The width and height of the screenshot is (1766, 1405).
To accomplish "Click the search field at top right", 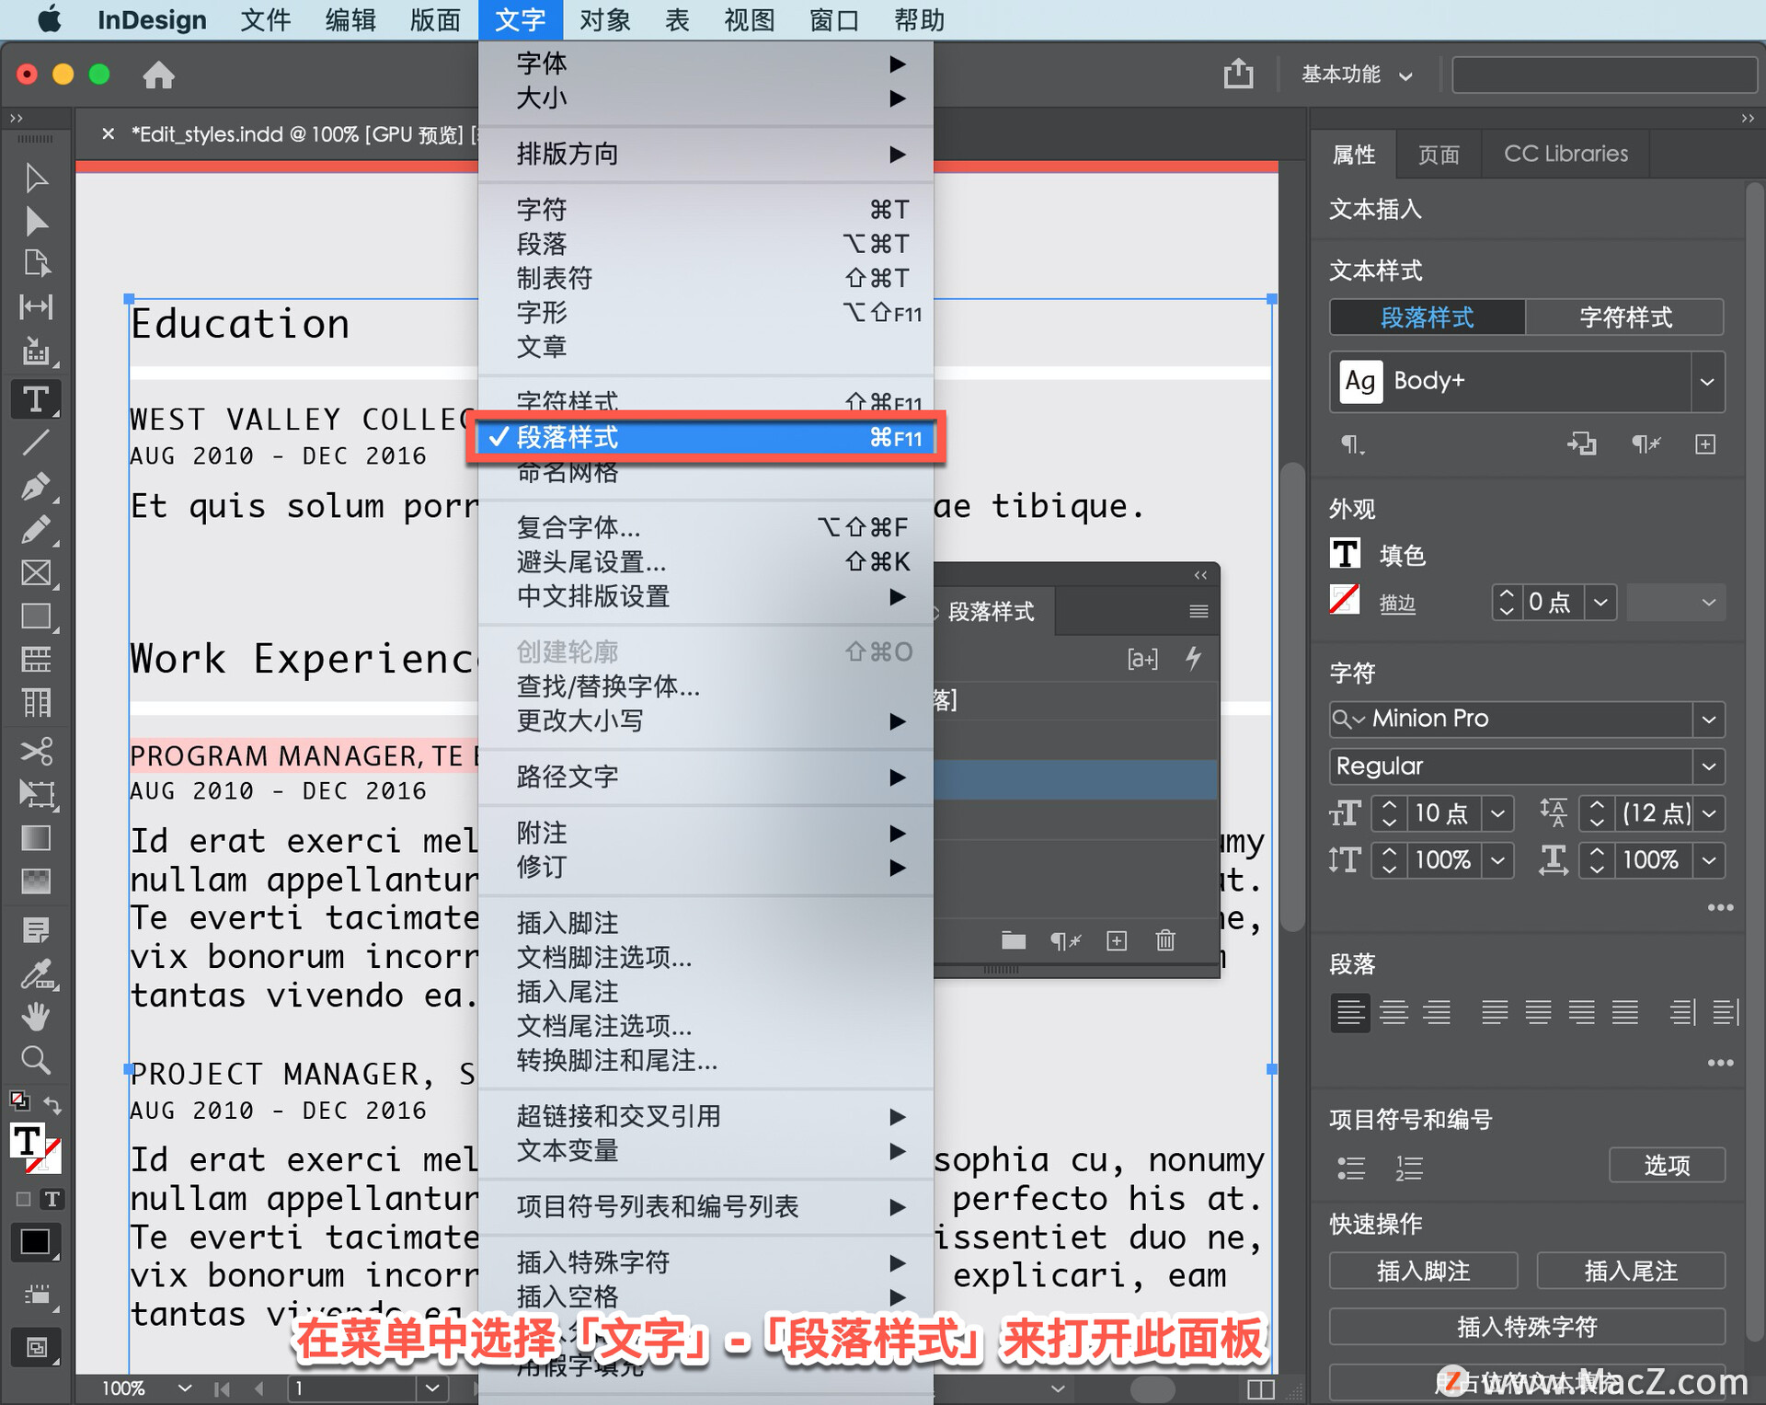I will click(1603, 75).
